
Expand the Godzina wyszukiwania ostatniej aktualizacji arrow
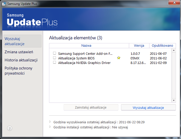pyautogui.click(x=50, y=122)
